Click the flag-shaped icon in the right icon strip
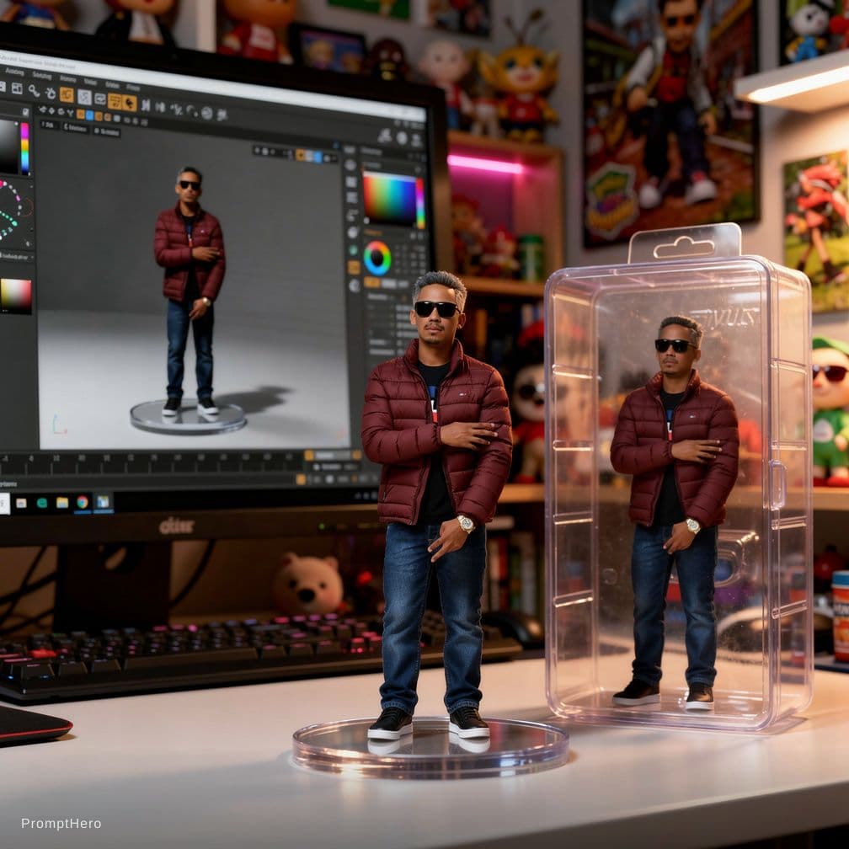This screenshot has width=849, height=849. (351, 216)
